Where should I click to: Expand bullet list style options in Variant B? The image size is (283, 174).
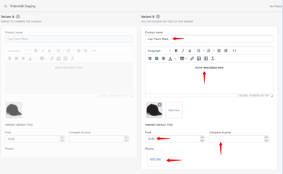click(204, 51)
